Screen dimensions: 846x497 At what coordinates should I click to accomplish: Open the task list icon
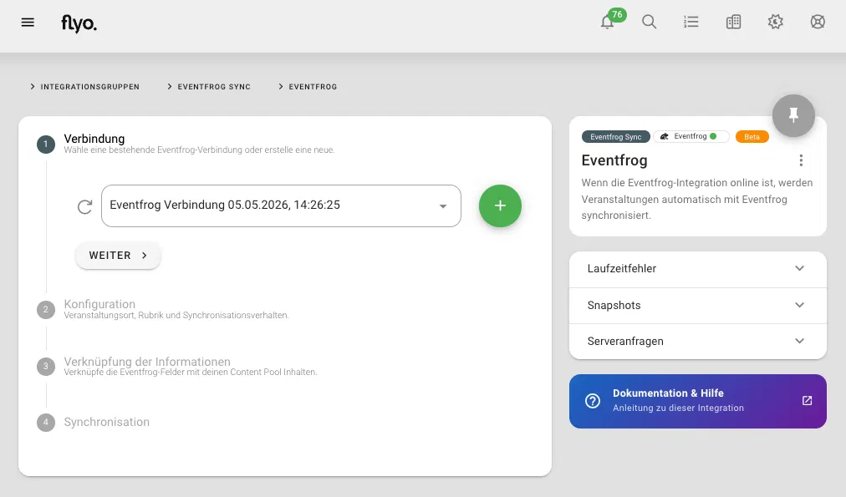pyautogui.click(x=691, y=22)
